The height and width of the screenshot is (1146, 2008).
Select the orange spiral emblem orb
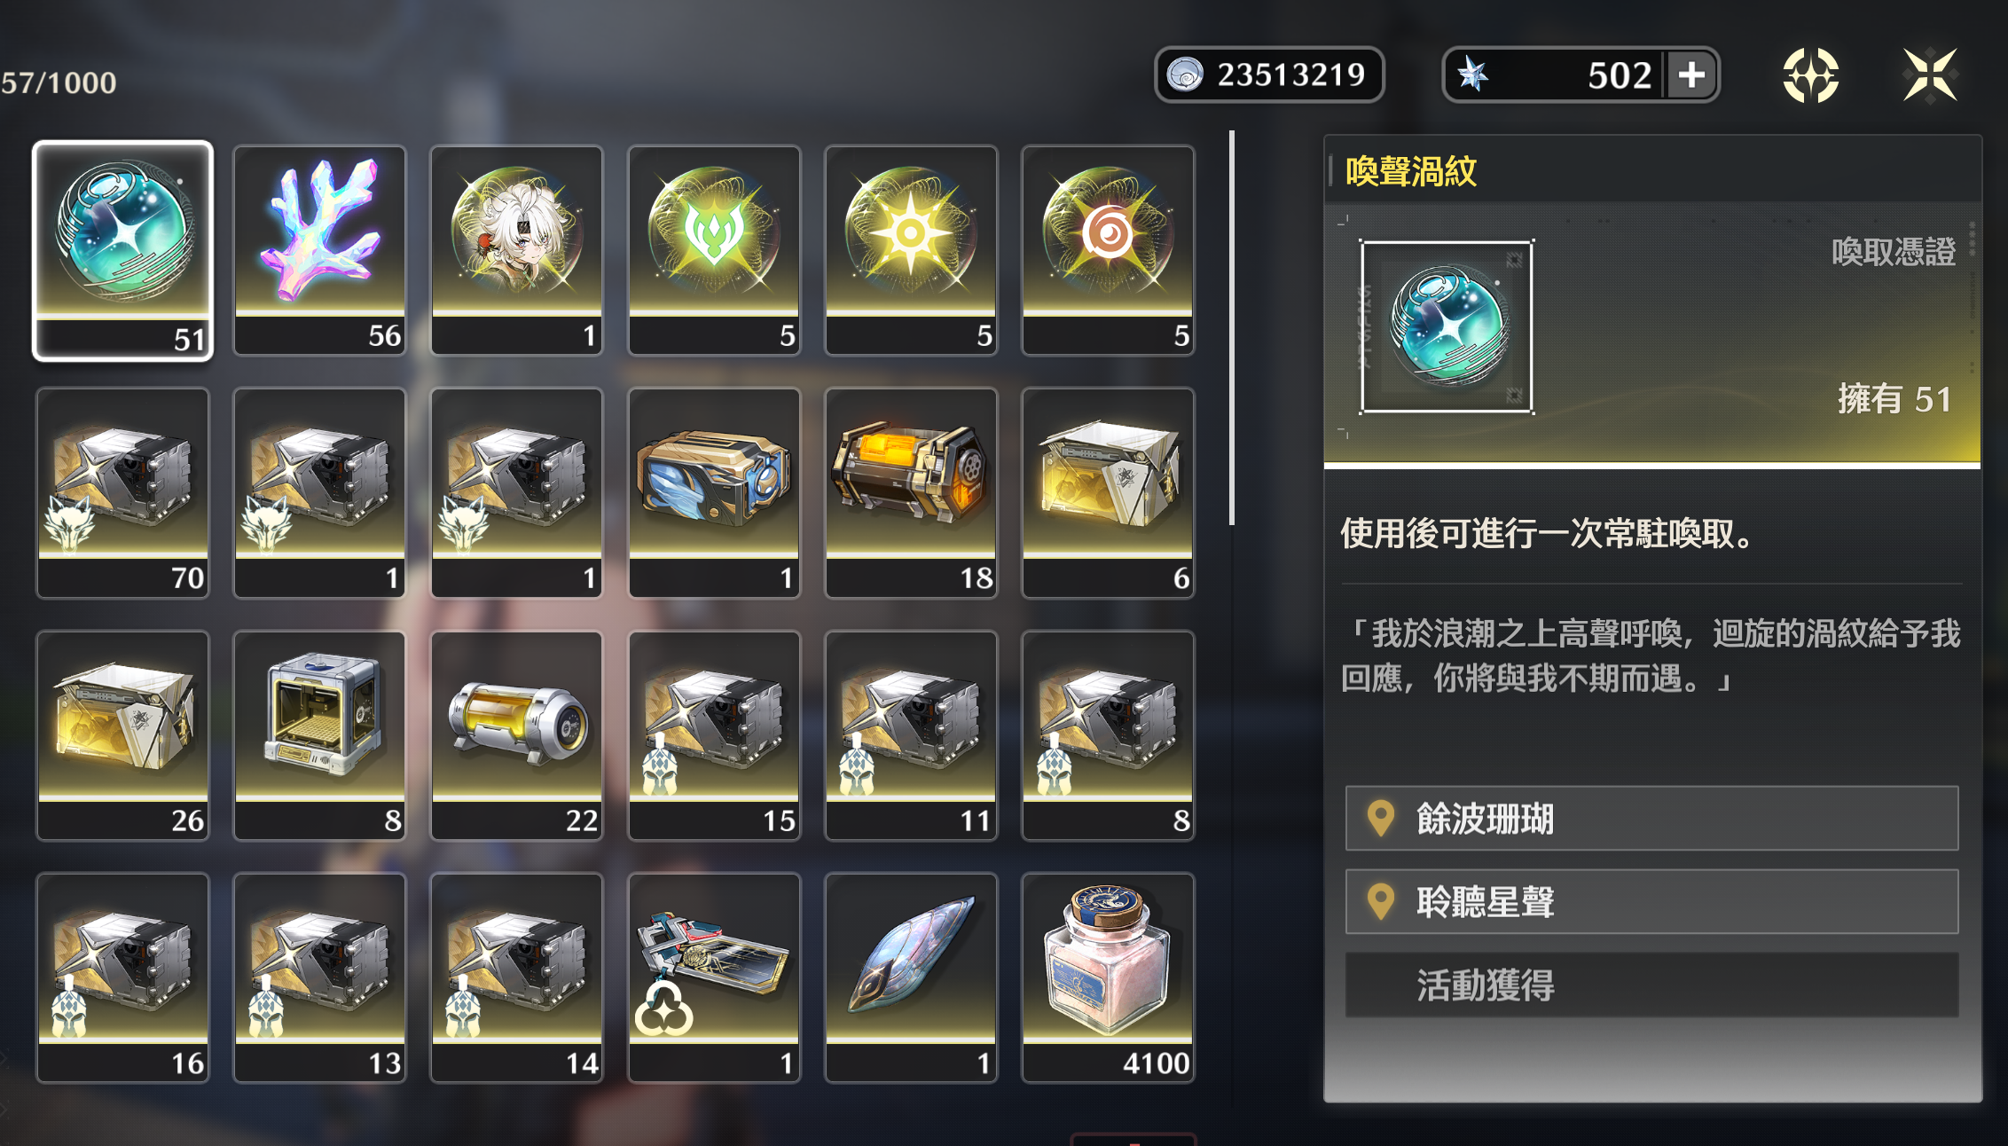click(x=1108, y=251)
